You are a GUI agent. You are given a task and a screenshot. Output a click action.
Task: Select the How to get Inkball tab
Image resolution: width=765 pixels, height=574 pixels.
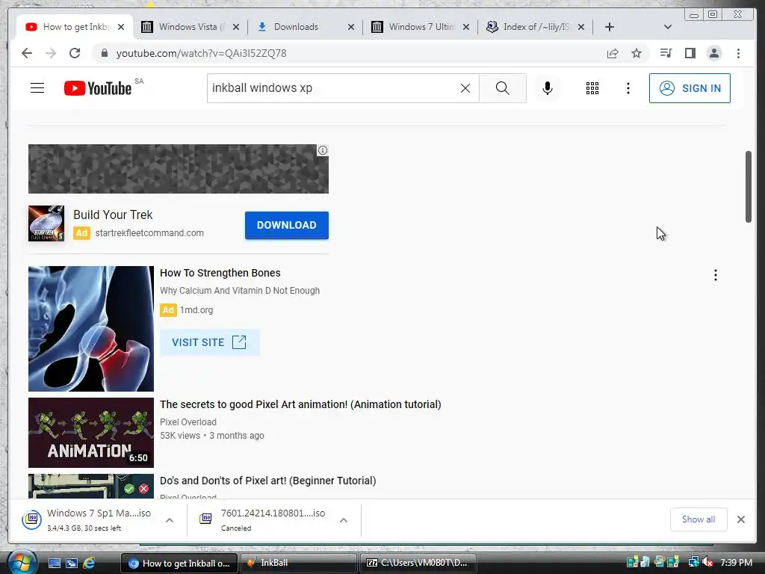(74, 27)
